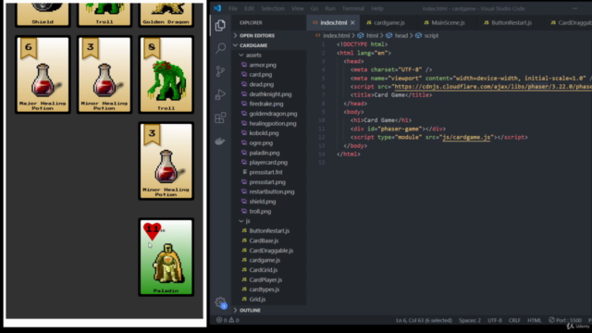Open the Edit menu
592x333 pixels.
[249, 8]
